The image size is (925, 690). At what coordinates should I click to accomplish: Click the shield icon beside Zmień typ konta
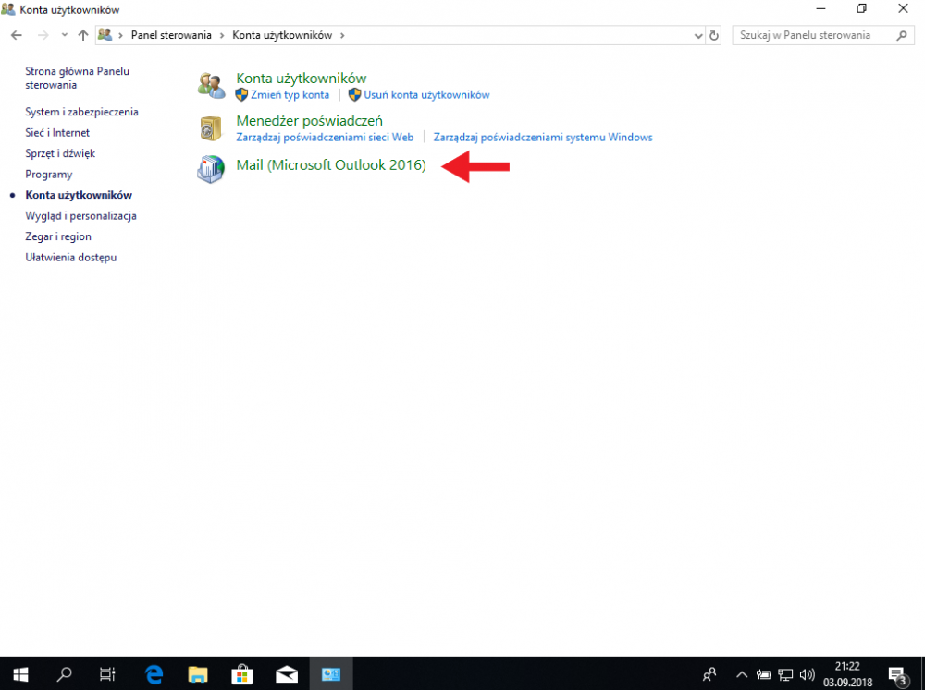click(241, 95)
